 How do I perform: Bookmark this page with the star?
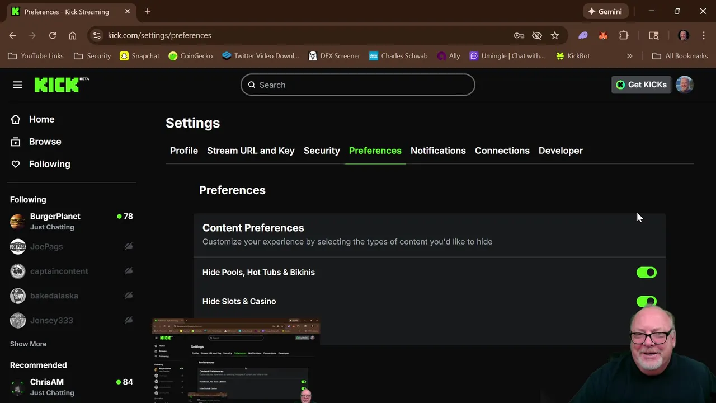555,35
